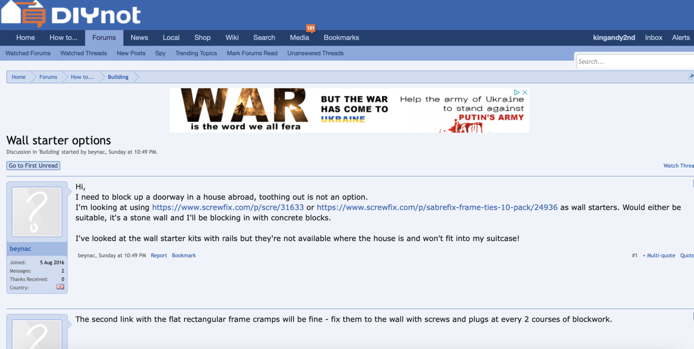Click + Multi-quote on first post

[x=659, y=255]
